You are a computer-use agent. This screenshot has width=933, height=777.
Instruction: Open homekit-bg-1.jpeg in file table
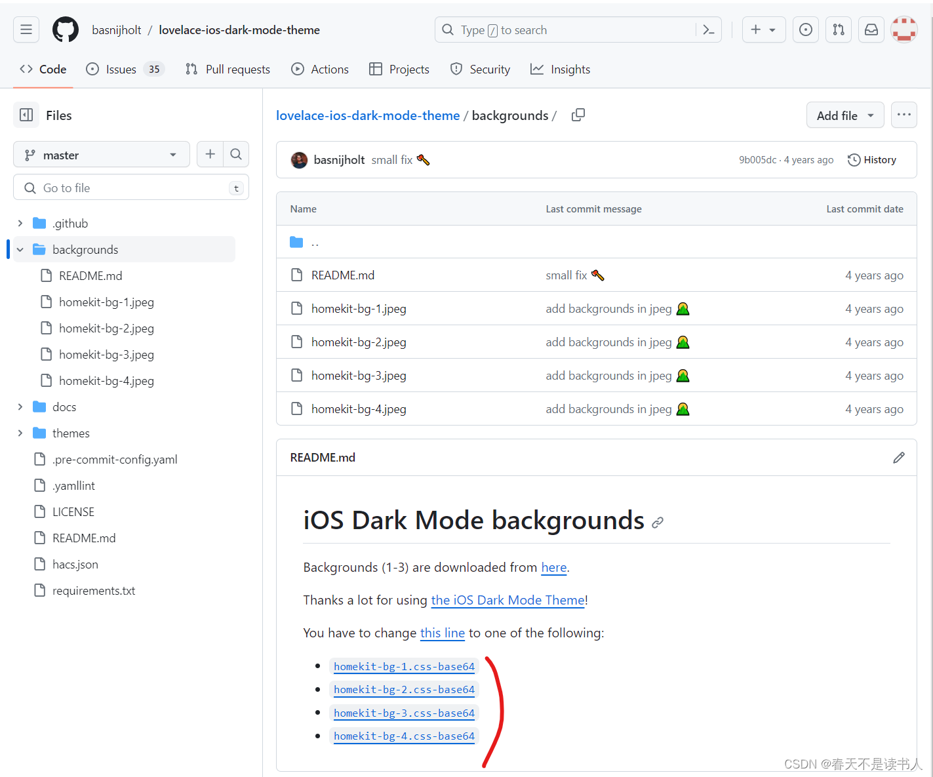pos(359,309)
